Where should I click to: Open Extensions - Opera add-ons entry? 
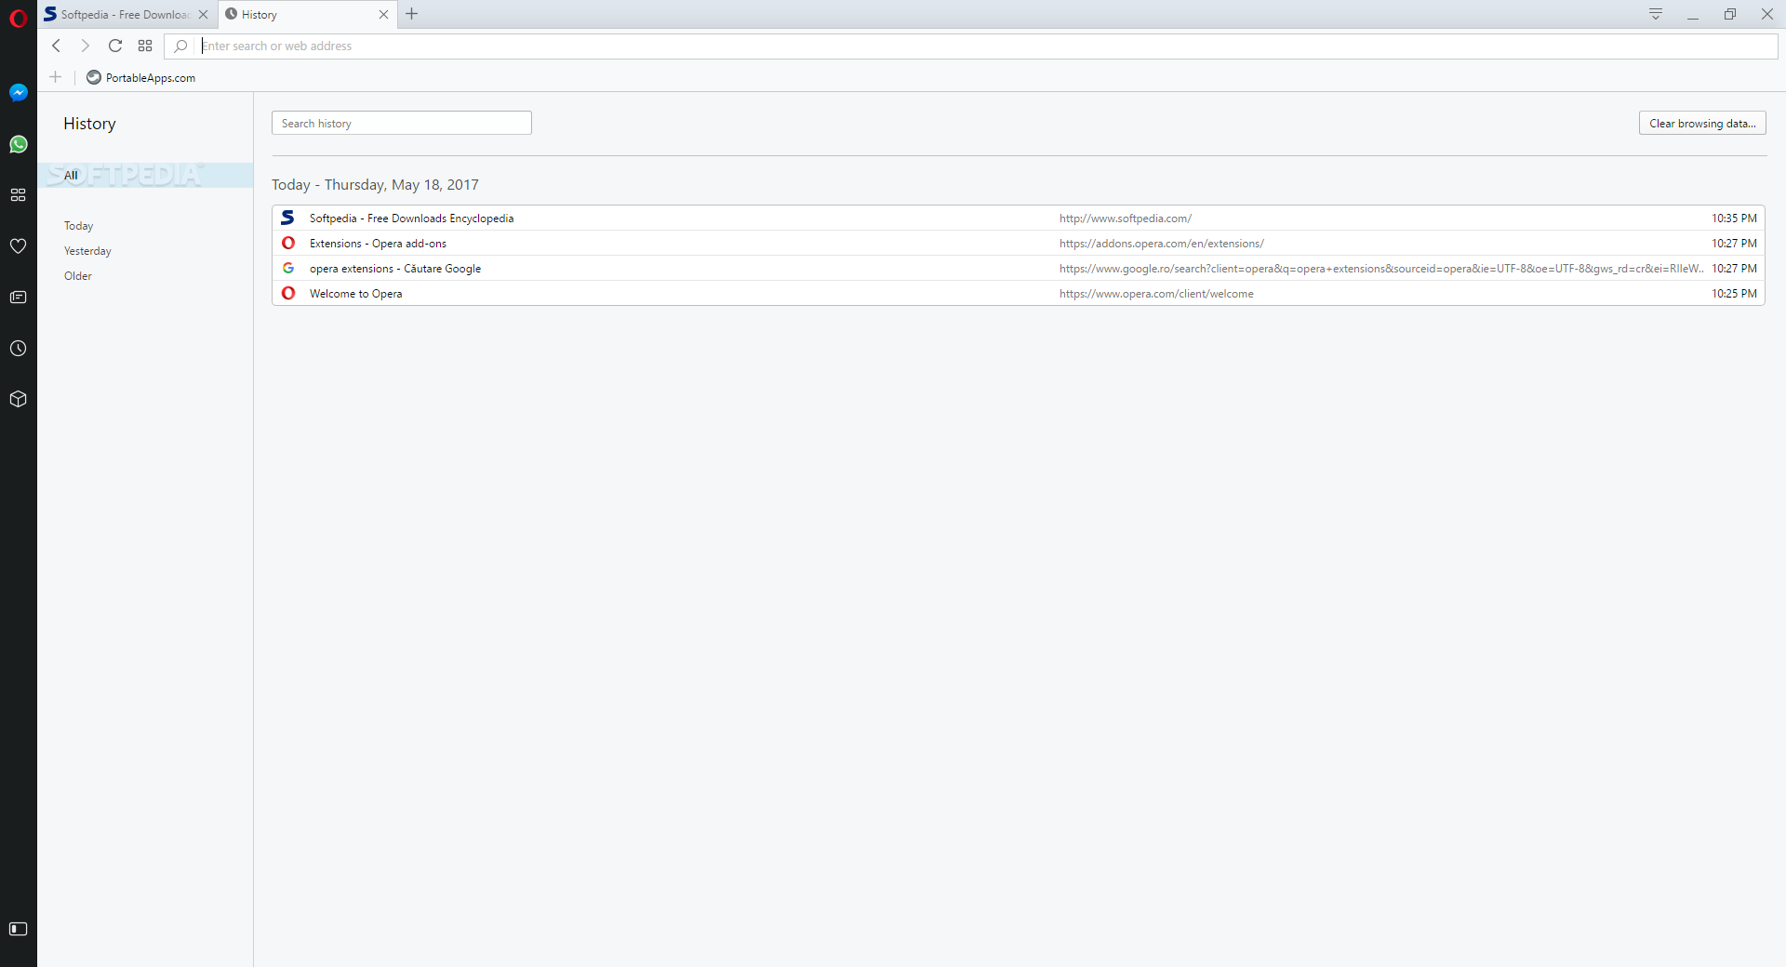[x=378, y=244]
